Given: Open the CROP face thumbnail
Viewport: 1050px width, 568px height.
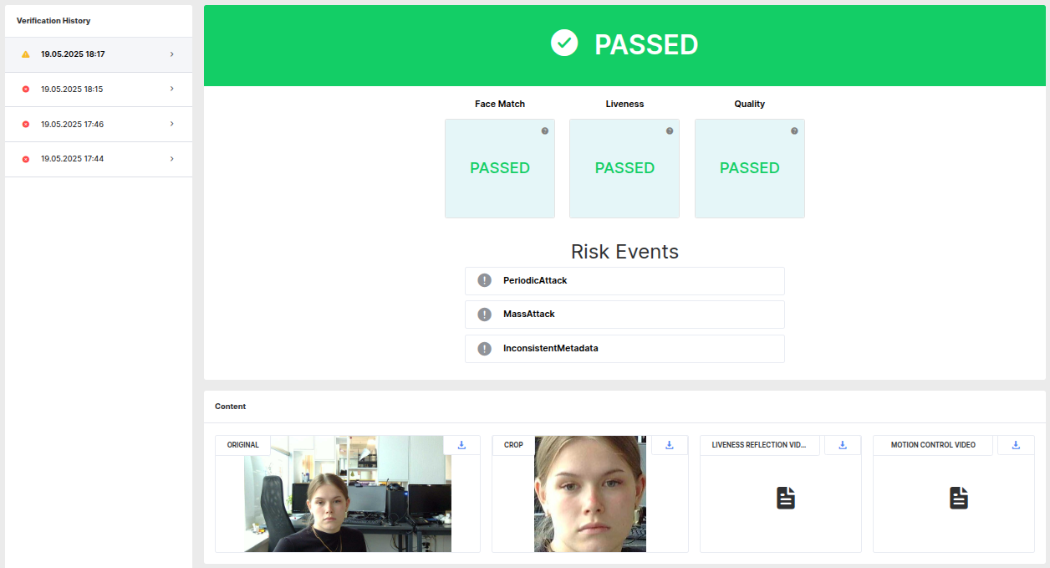Looking at the screenshot, I should coord(590,494).
